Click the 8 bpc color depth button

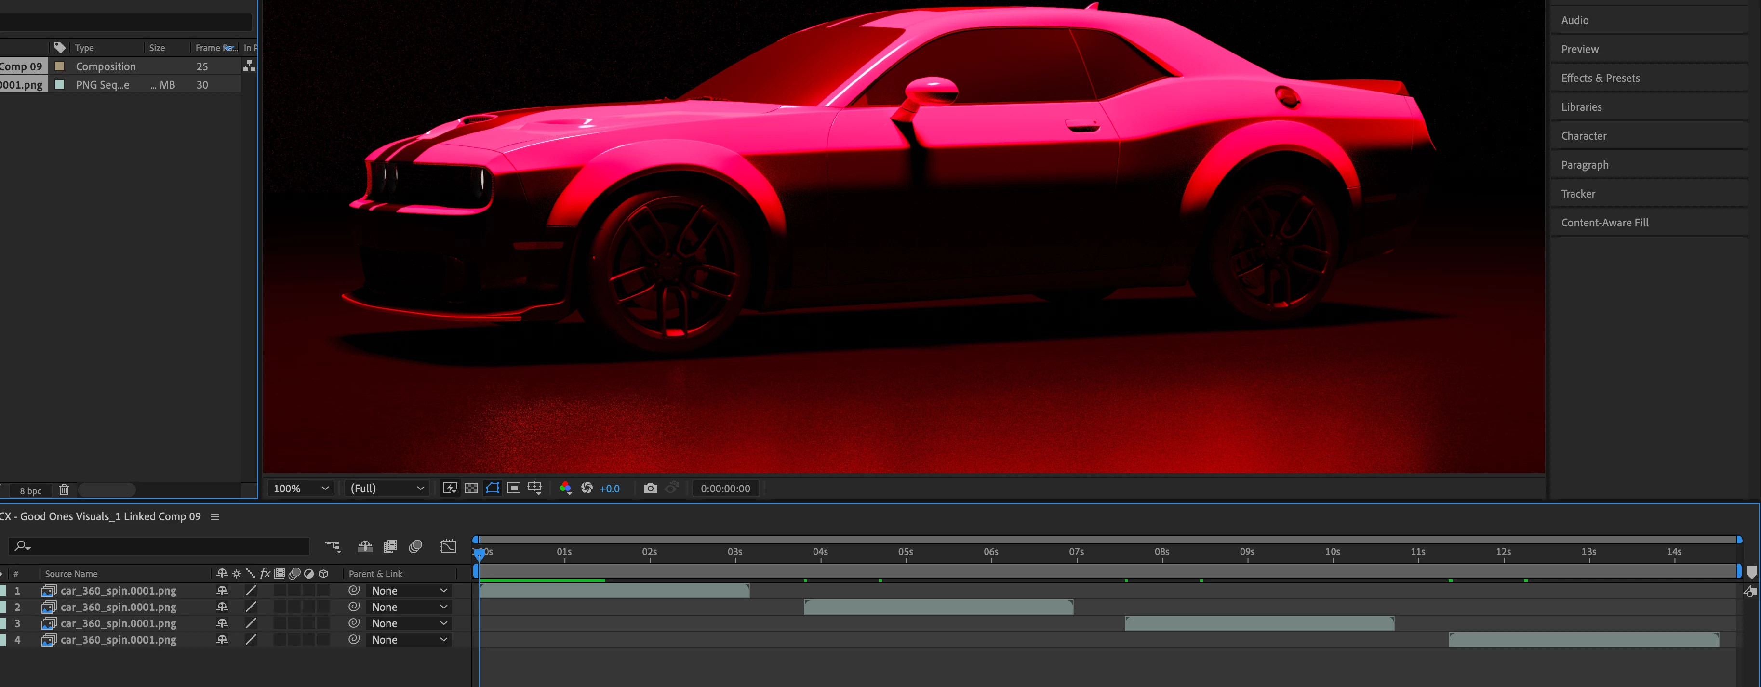[x=30, y=491]
